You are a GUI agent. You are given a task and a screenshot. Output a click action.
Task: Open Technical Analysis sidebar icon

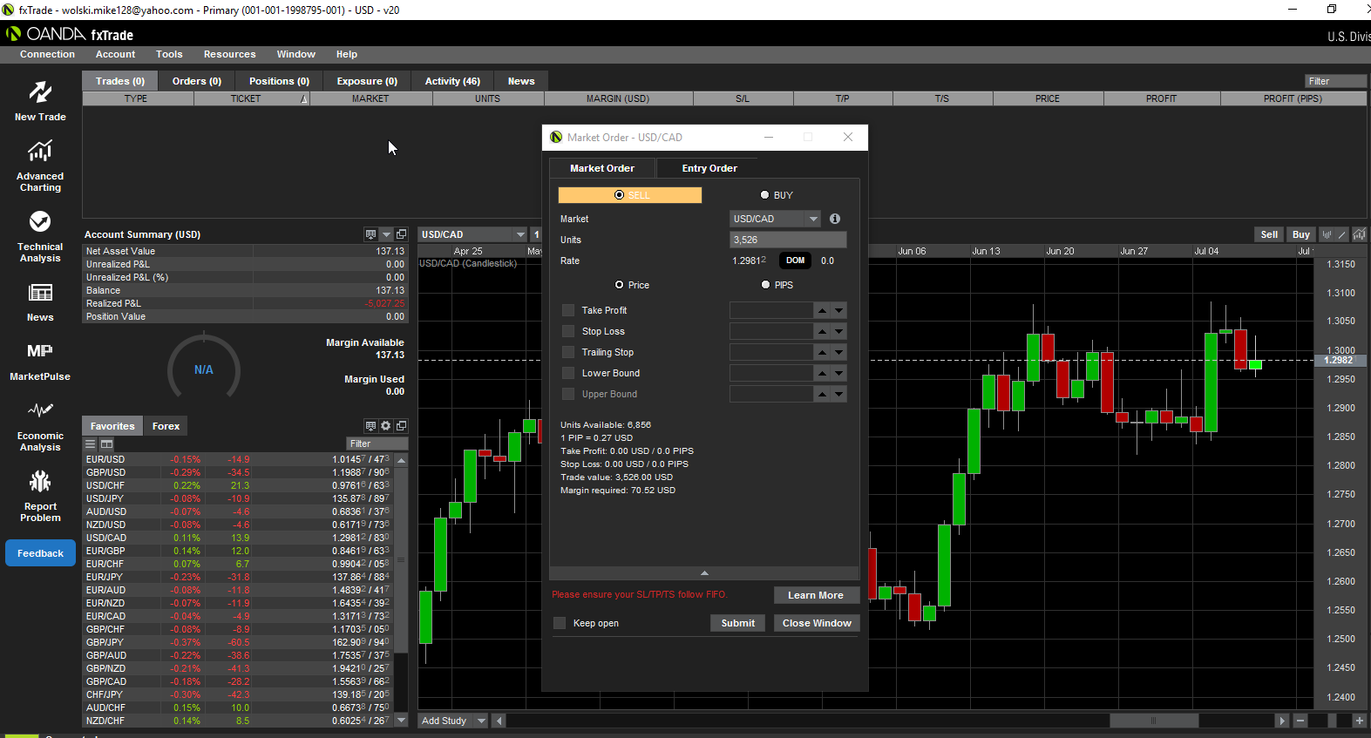point(40,222)
